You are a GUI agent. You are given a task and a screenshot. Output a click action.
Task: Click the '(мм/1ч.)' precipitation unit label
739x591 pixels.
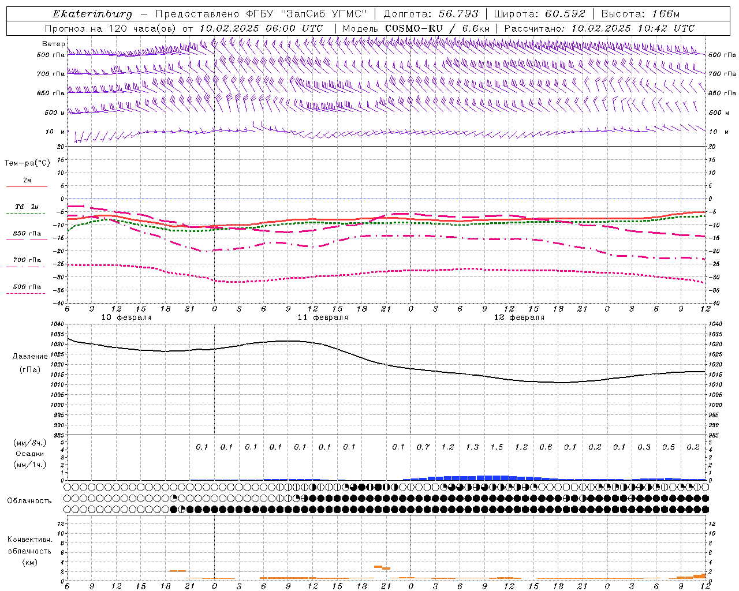tap(30, 465)
